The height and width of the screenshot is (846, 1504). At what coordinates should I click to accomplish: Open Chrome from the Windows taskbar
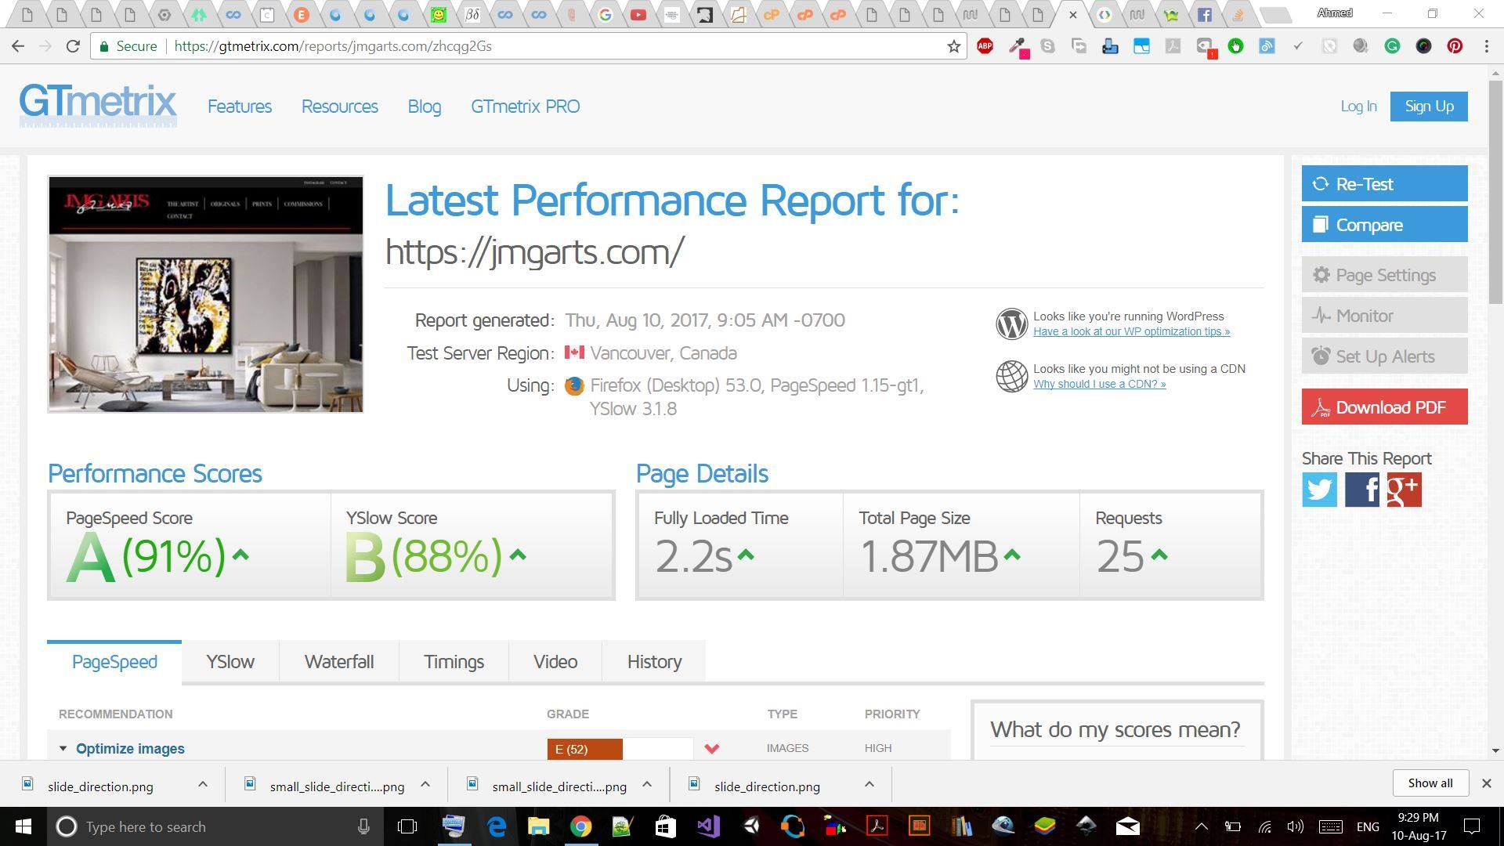[x=580, y=826]
